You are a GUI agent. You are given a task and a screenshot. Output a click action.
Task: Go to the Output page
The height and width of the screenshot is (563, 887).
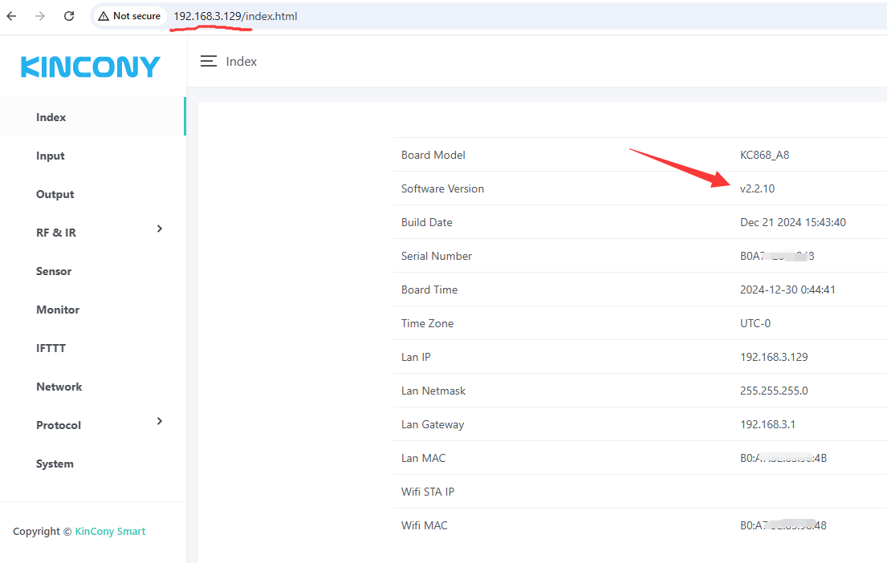coord(55,194)
